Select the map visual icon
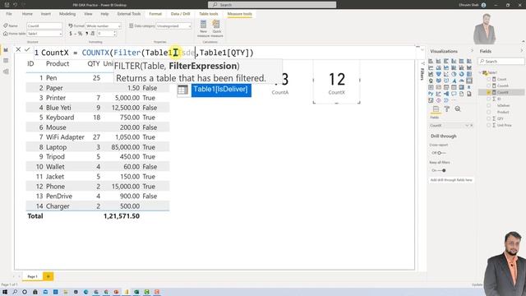 431,81
